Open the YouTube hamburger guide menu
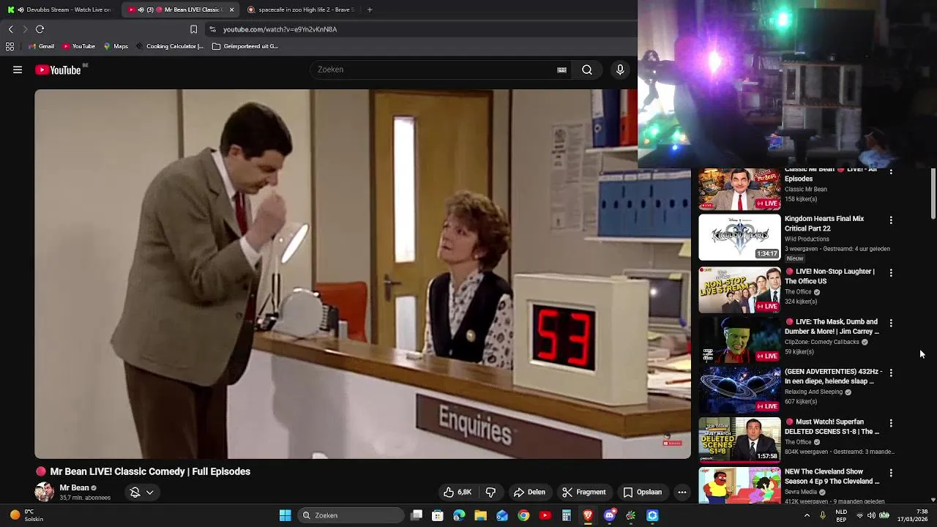Viewport: 937px width, 527px height. [18, 70]
